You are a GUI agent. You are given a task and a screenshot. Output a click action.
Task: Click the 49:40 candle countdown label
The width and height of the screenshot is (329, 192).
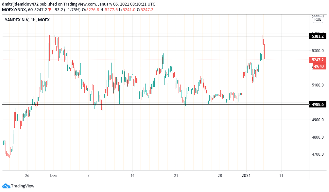coord(319,67)
